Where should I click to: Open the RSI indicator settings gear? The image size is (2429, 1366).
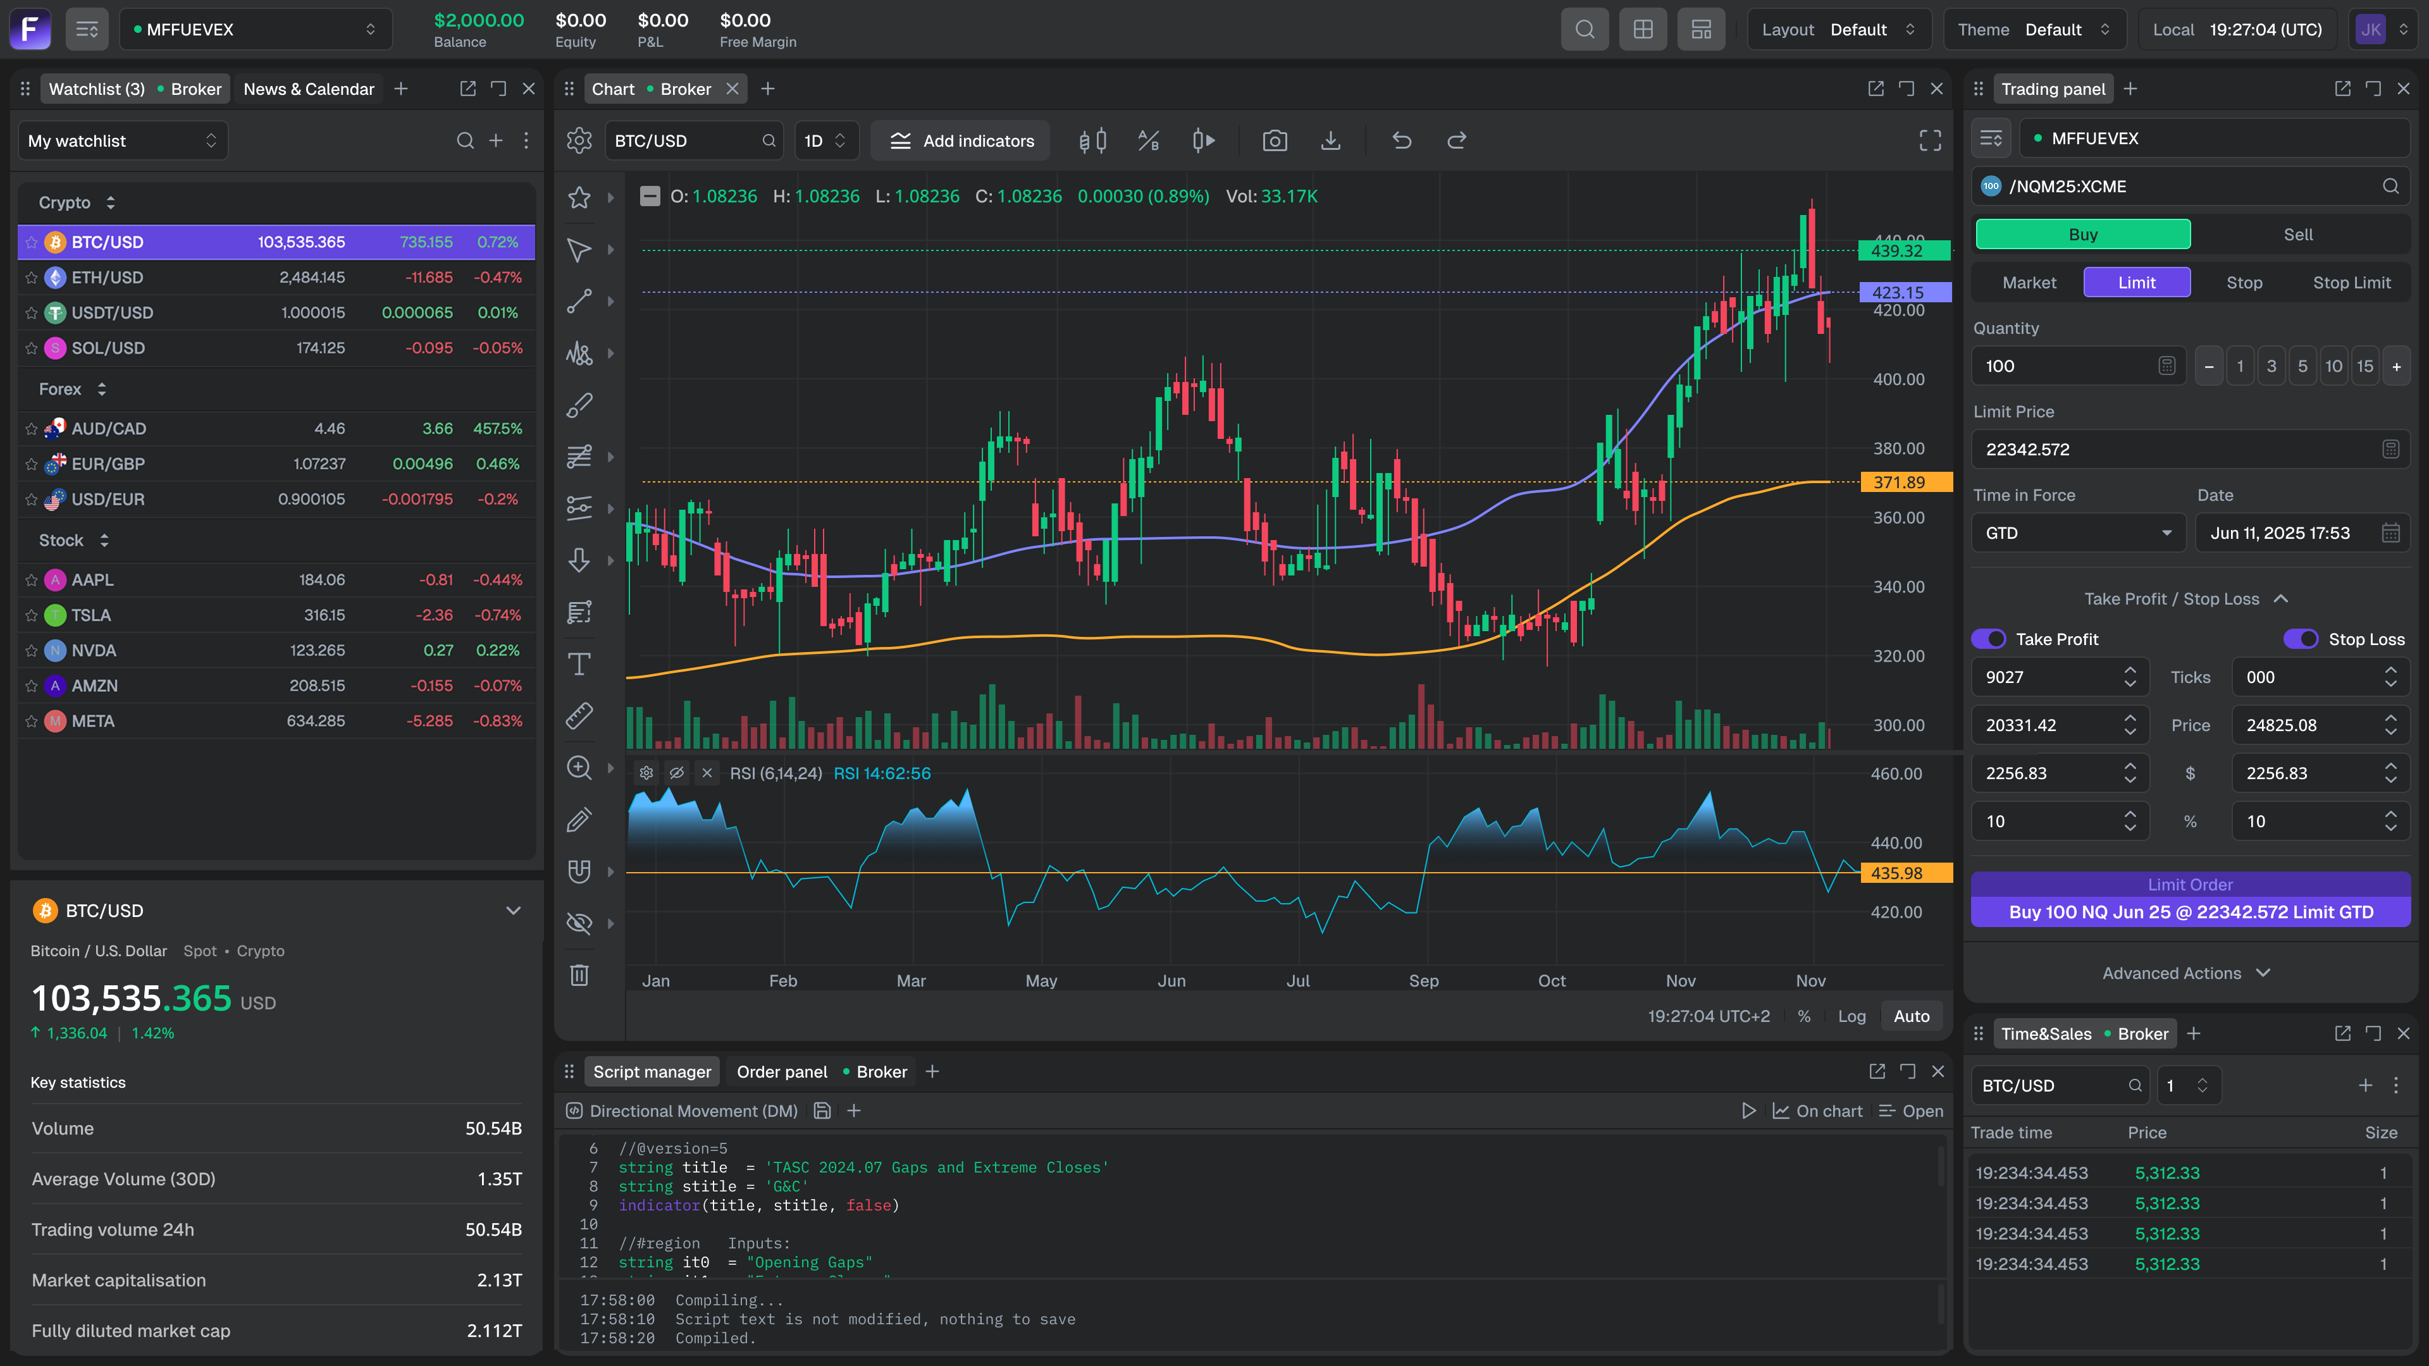tap(646, 773)
